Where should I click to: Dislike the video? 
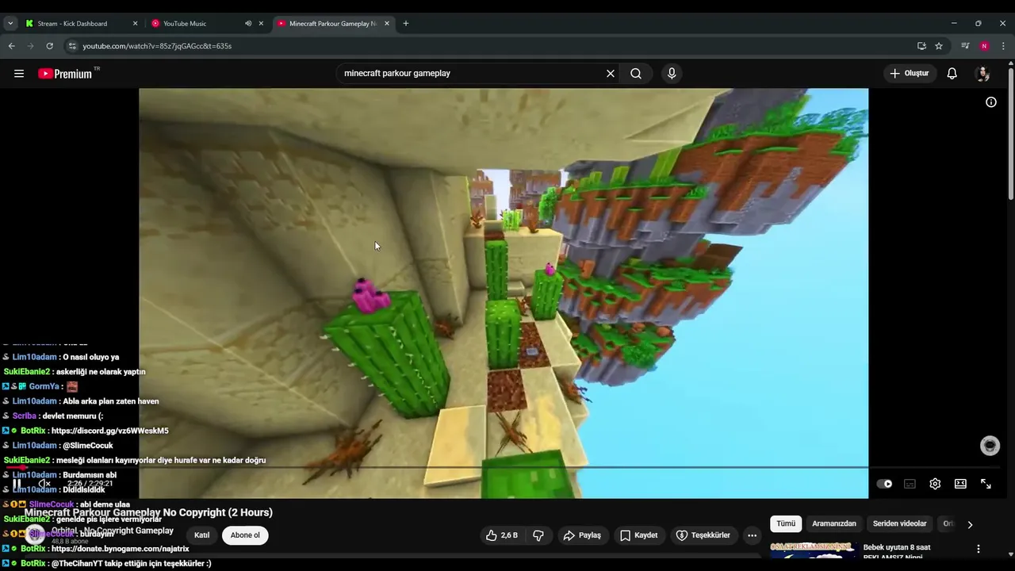pos(538,535)
